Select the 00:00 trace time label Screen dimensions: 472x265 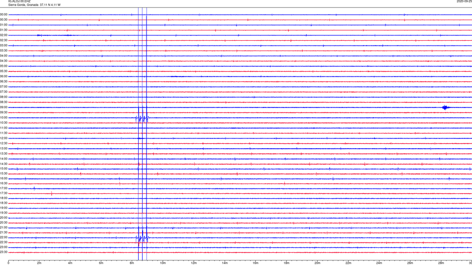4,14
